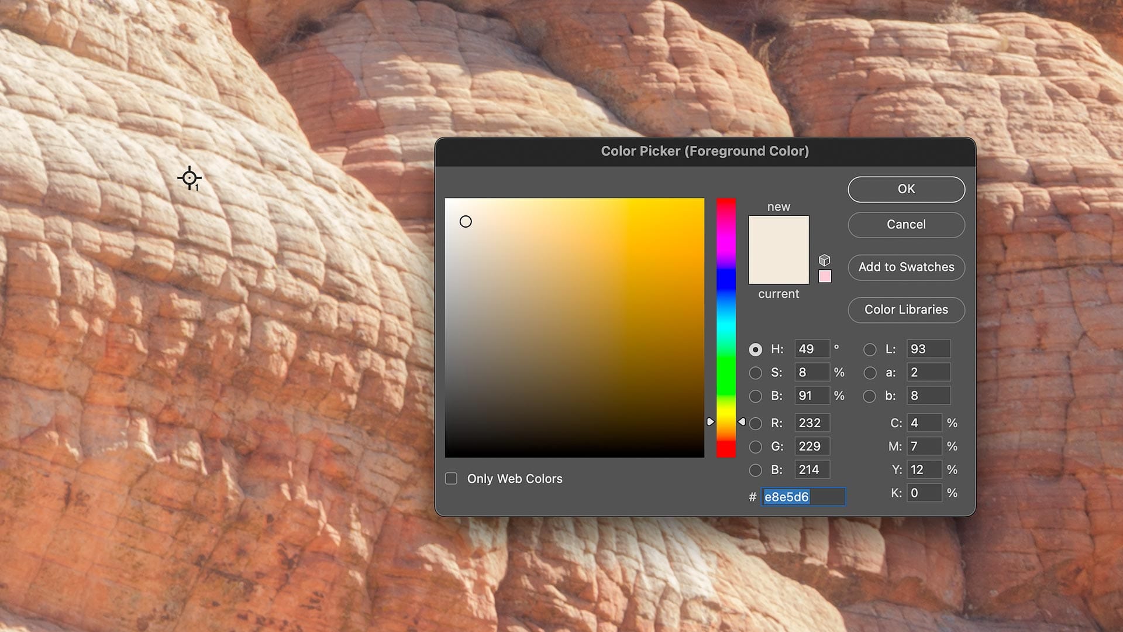Viewport: 1123px width, 632px height.
Task: Select the H hue radio button
Action: click(x=755, y=349)
